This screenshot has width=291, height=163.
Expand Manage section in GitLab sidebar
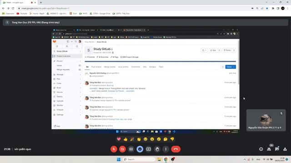(x=67, y=74)
